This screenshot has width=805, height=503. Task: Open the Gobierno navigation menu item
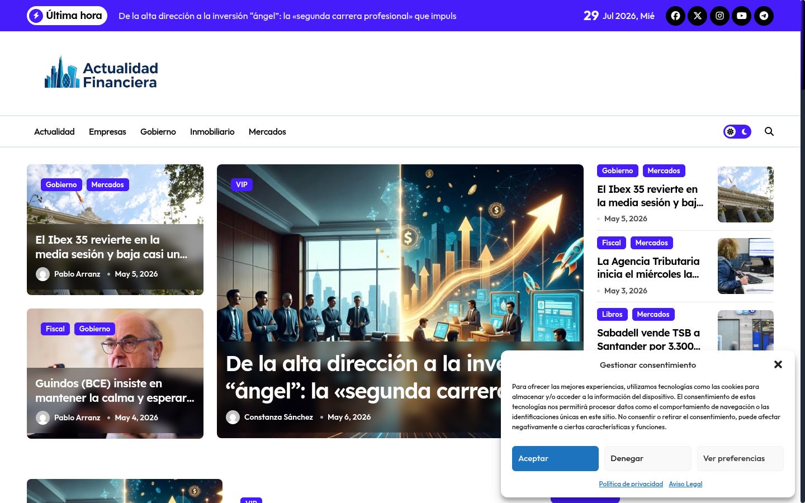click(158, 132)
